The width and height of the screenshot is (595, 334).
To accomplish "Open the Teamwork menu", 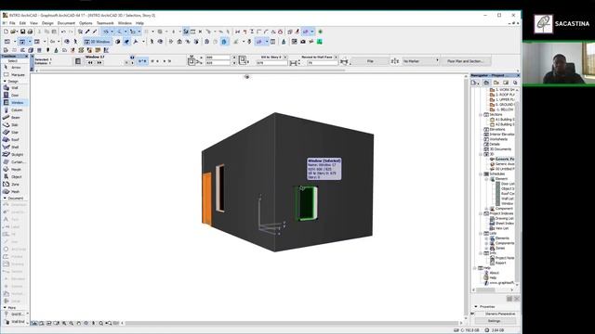I will click(x=105, y=23).
